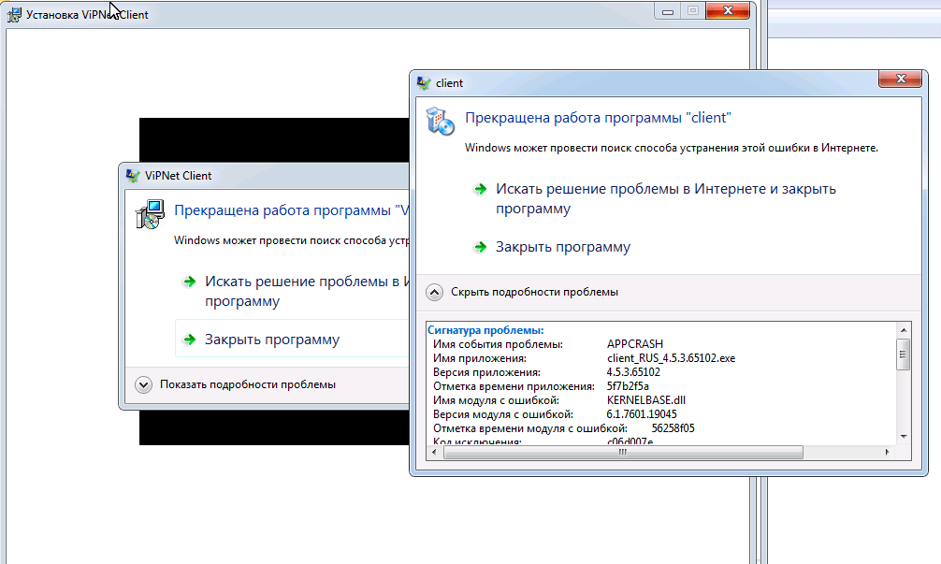941x564 pixels.
Task: Click the client dialog title text
Action: tap(450, 83)
